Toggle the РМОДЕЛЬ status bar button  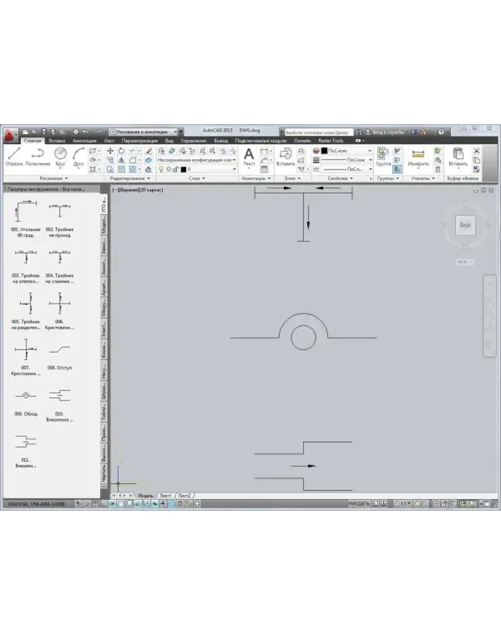(359, 504)
